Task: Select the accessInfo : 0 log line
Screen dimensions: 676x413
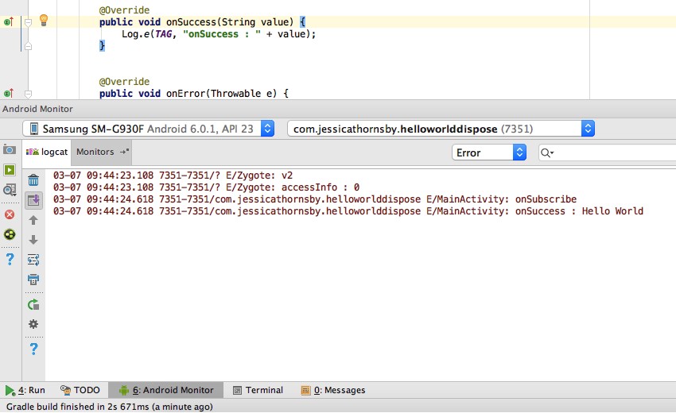Action: pos(206,187)
